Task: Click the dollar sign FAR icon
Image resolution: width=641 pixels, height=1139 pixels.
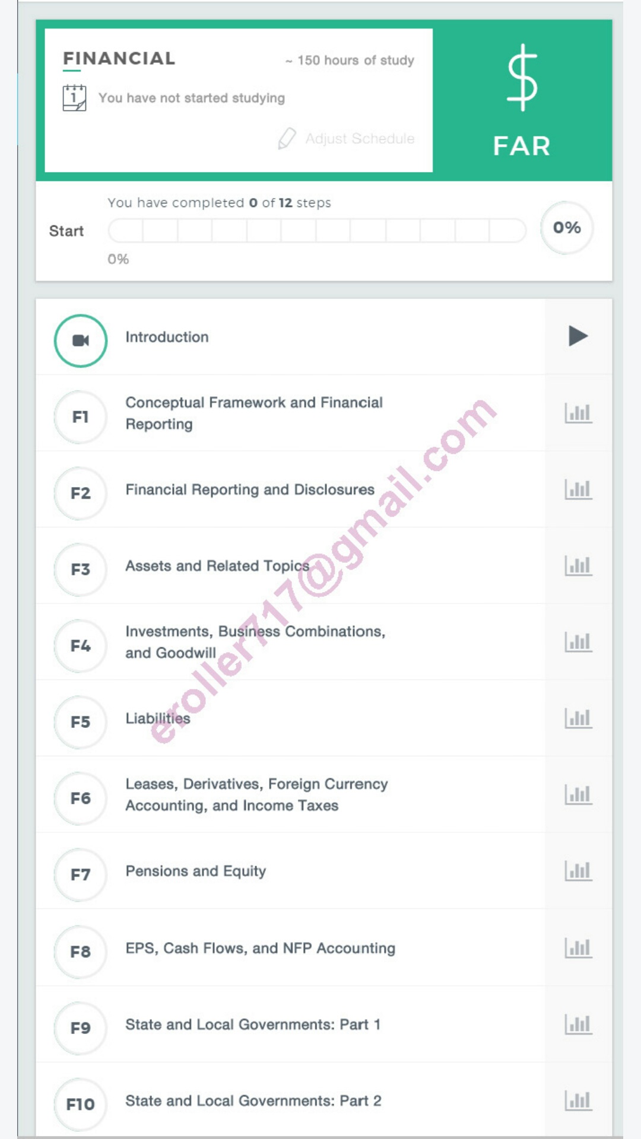Action: [522, 78]
